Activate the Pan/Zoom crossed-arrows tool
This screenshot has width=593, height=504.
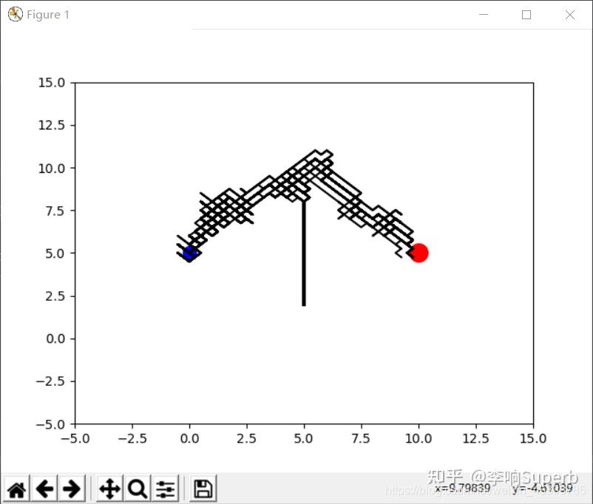tap(109, 488)
